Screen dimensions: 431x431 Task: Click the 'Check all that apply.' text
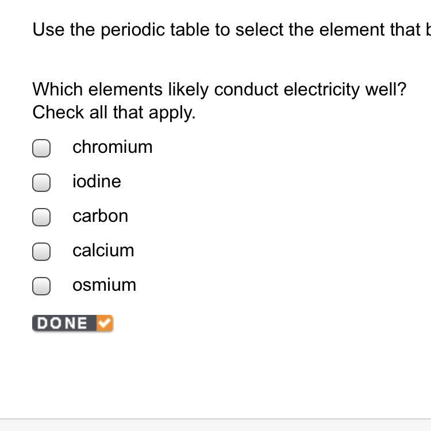pyautogui.click(x=114, y=112)
